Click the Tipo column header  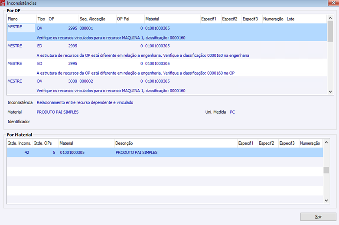42,19
